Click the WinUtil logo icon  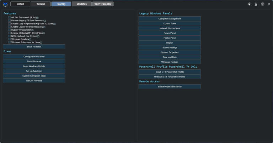point(5,4)
